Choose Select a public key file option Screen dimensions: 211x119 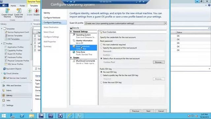tap(101, 75)
